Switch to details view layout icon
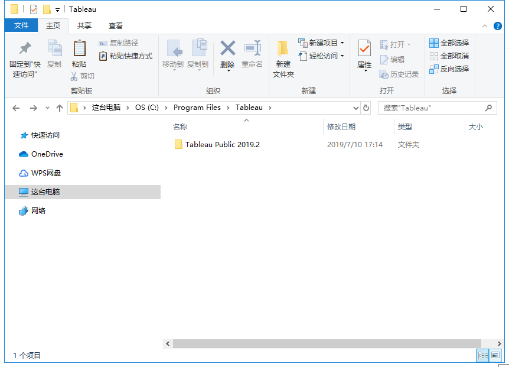 tap(482, 355)
